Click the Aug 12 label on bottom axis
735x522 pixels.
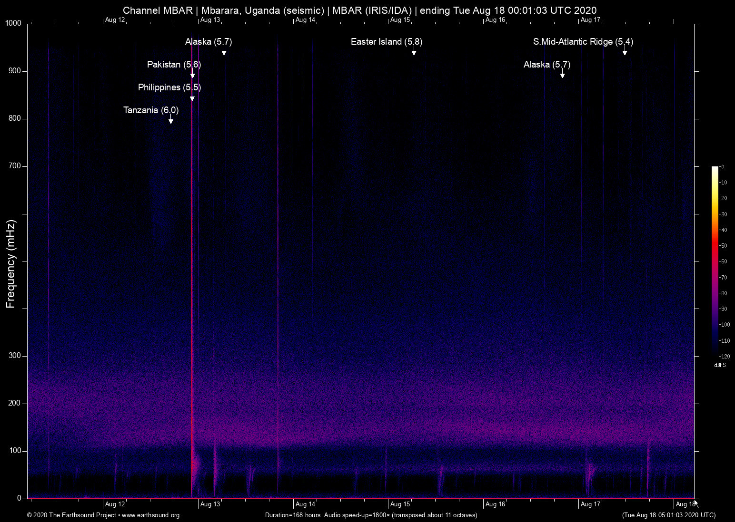point(115,504)
